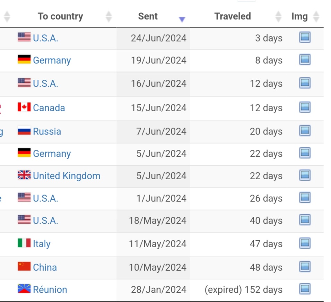This screenshot has width=331, height=302.
Task: Open the United Kingdom country link
Action: tap(67, 176)
